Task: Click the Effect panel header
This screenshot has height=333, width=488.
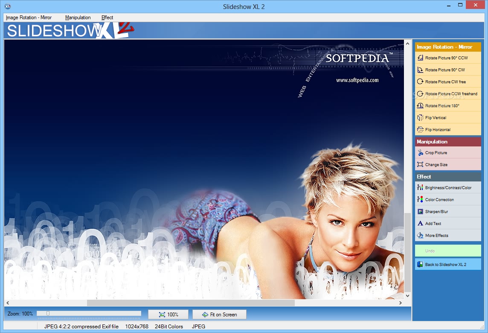Action: click(x=448, y=177)
